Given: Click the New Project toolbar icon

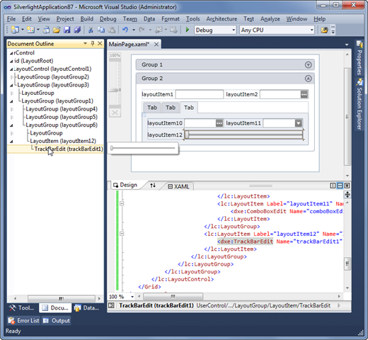Looking at the screenshot, I should pyautogui.click(x=15, y=30).
